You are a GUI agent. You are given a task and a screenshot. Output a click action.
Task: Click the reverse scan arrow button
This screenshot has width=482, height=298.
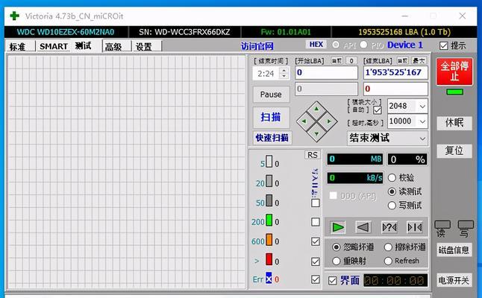tap(363, 227)
